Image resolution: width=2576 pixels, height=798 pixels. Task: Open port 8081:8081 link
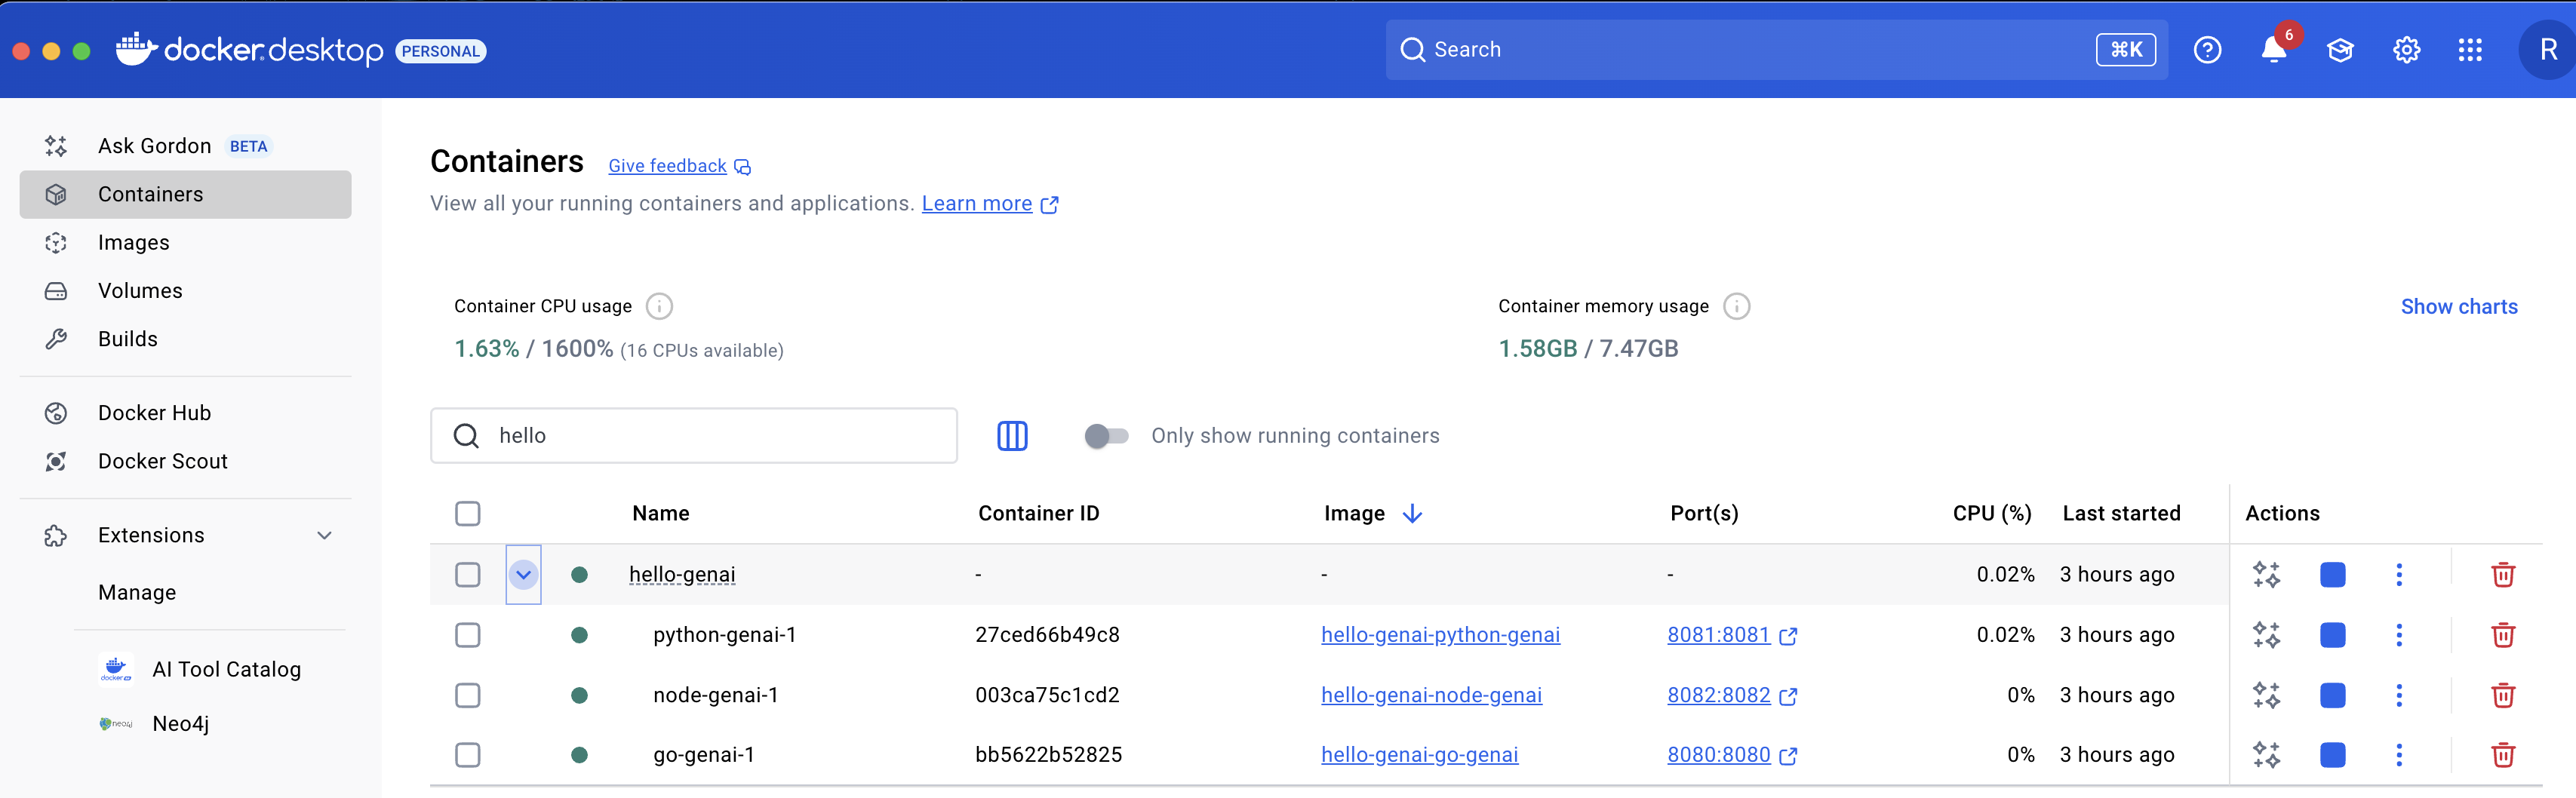click(x=1731, y=635)
